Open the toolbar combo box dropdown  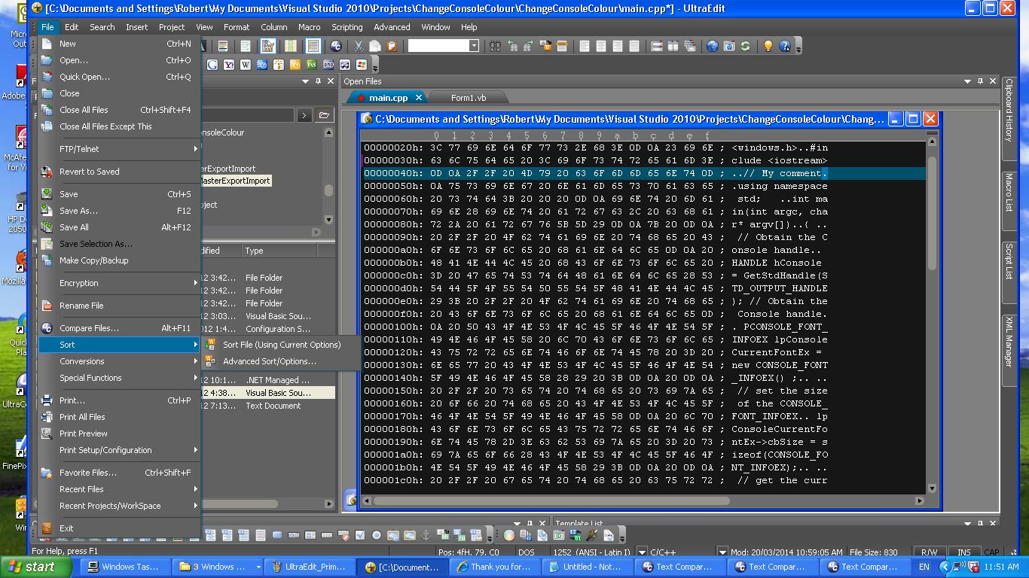click(474, 46)
